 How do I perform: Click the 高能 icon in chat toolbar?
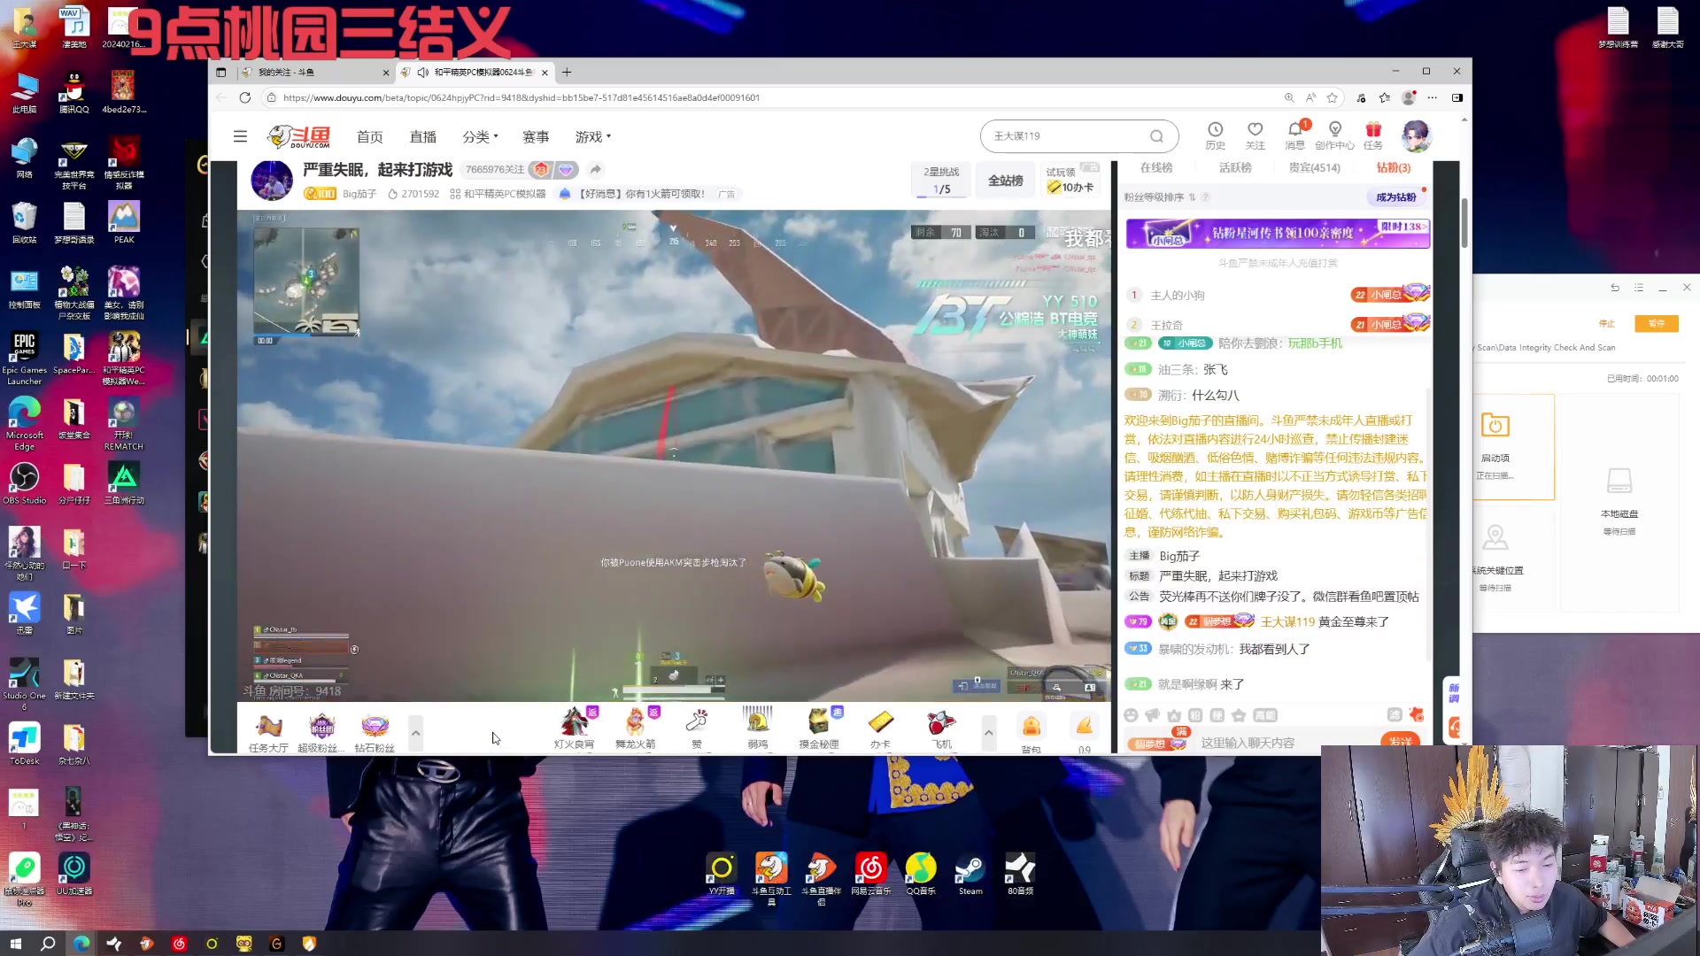(x=1265, y=715)
